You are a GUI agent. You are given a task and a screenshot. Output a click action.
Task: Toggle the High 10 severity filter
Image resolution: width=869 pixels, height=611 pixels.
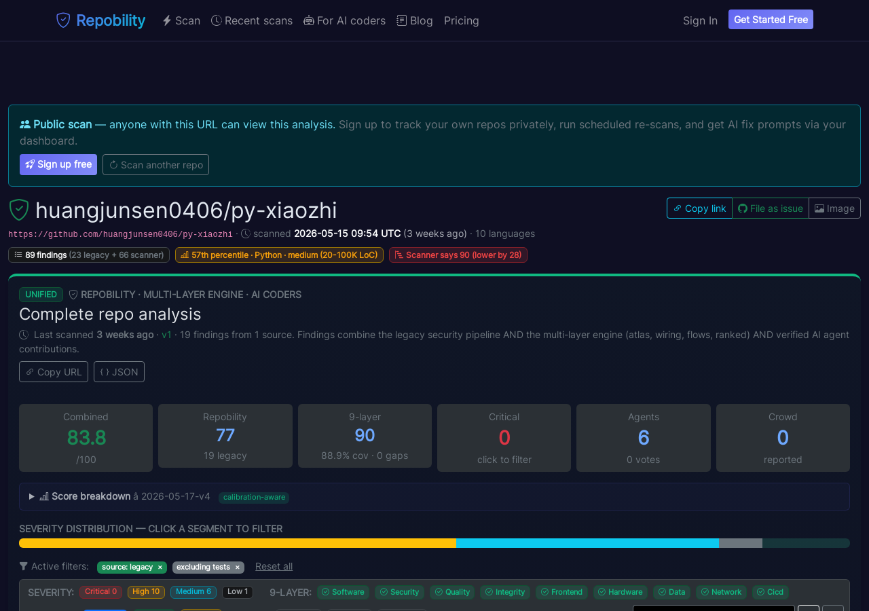[x=146, y=592]
